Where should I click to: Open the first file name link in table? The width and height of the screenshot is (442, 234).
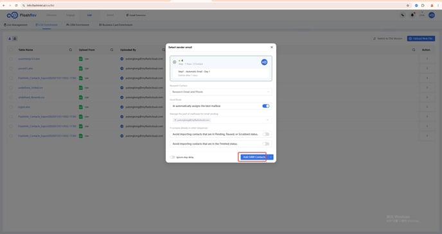click(x=29, y=59)
